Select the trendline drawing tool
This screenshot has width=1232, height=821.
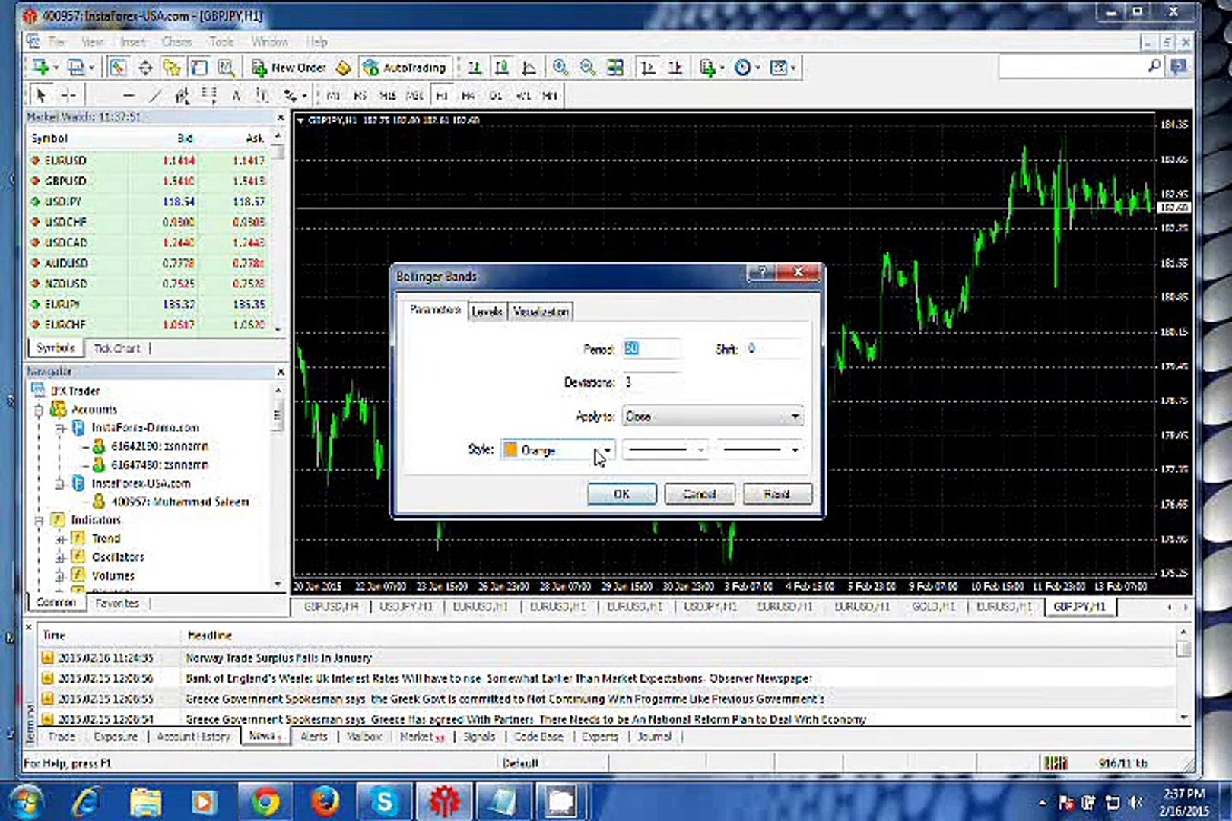[x=154, y=95]
